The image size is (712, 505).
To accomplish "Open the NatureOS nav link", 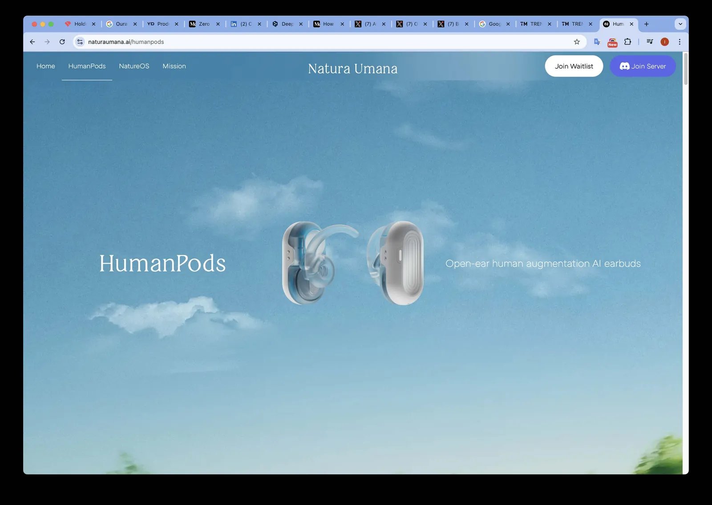I will [134, 66].
